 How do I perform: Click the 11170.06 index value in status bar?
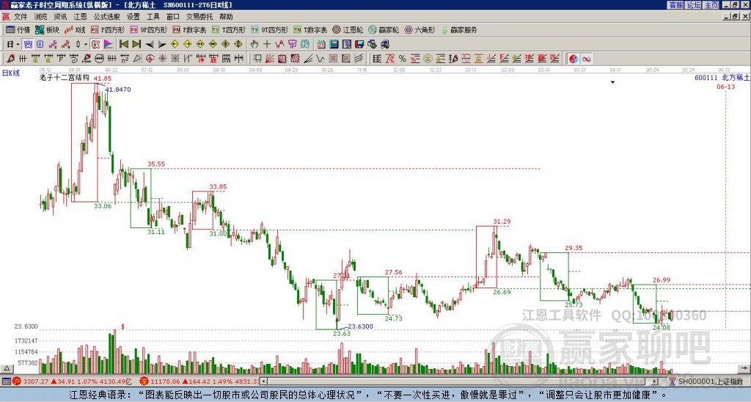click(x=164, y=381)
